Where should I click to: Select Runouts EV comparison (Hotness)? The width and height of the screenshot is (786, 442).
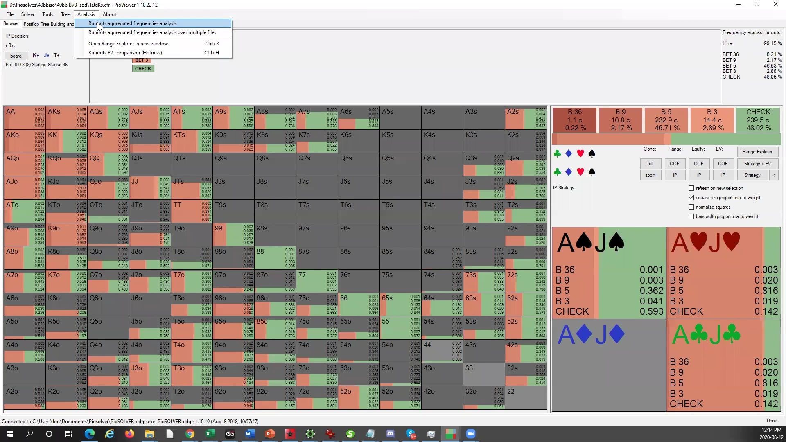coord(125,52)
